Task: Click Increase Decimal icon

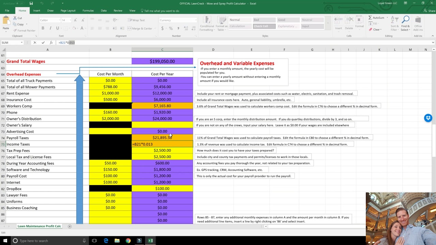Action: (x=186, y=28)
